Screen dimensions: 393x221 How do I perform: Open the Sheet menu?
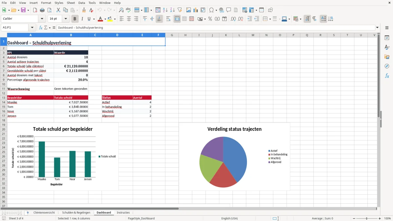71,3
